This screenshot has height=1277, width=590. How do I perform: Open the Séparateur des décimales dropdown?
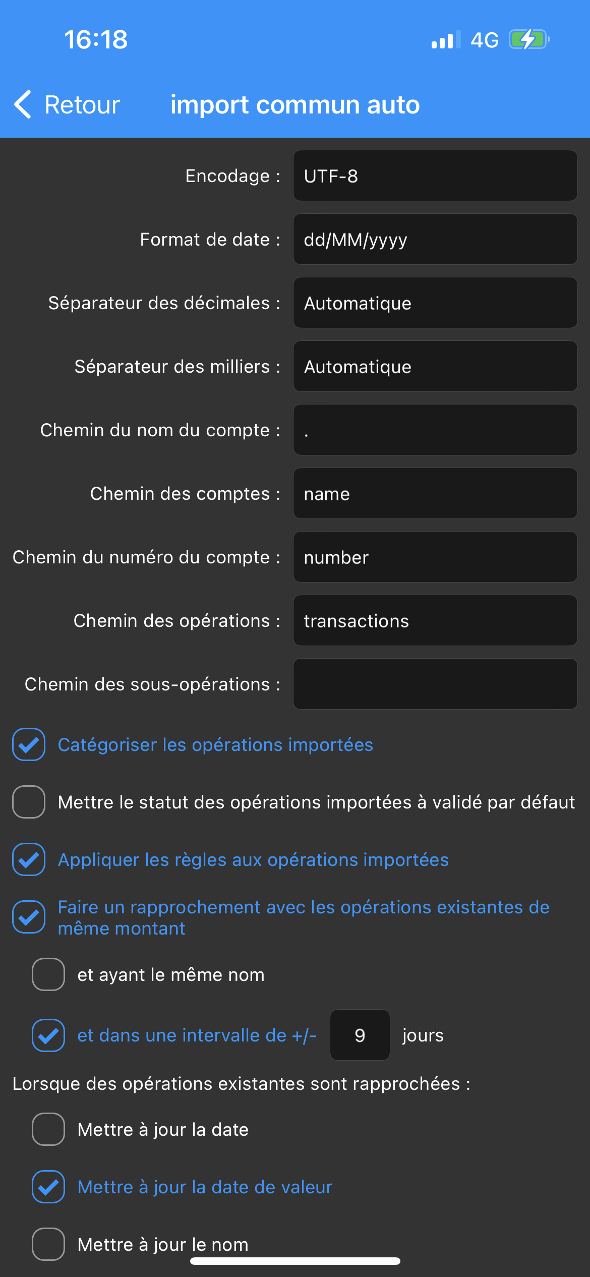435,303
